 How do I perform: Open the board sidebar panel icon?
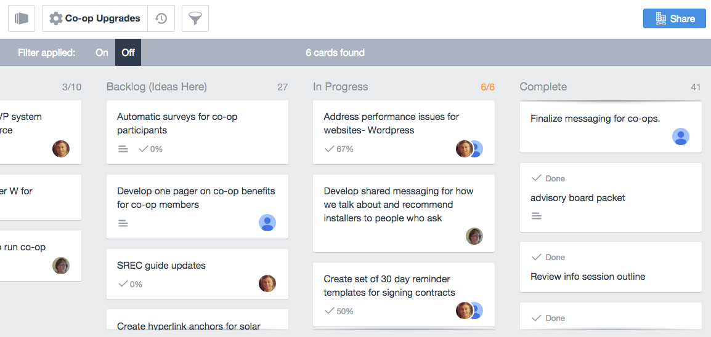pos(22,18)
